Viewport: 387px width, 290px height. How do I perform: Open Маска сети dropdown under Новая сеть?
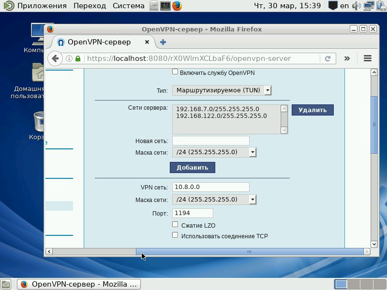pyautogui.click(x=214, y=152)
